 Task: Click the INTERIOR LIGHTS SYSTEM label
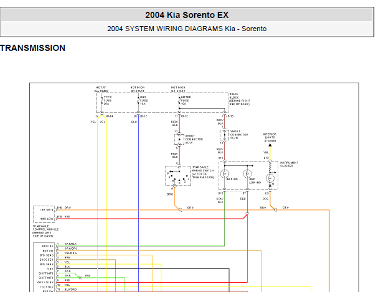[x=270, y=137]
